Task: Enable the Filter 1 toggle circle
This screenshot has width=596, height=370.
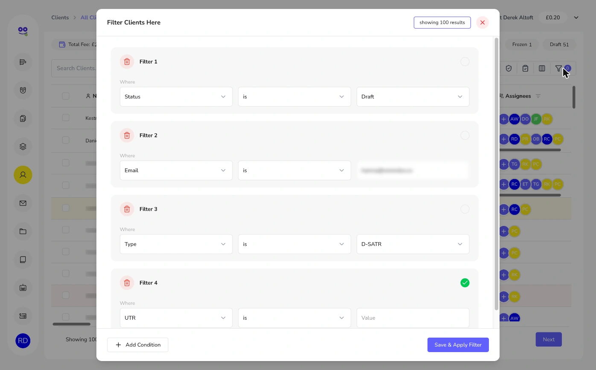Action: pyautogui.click(x=465, y=62)
